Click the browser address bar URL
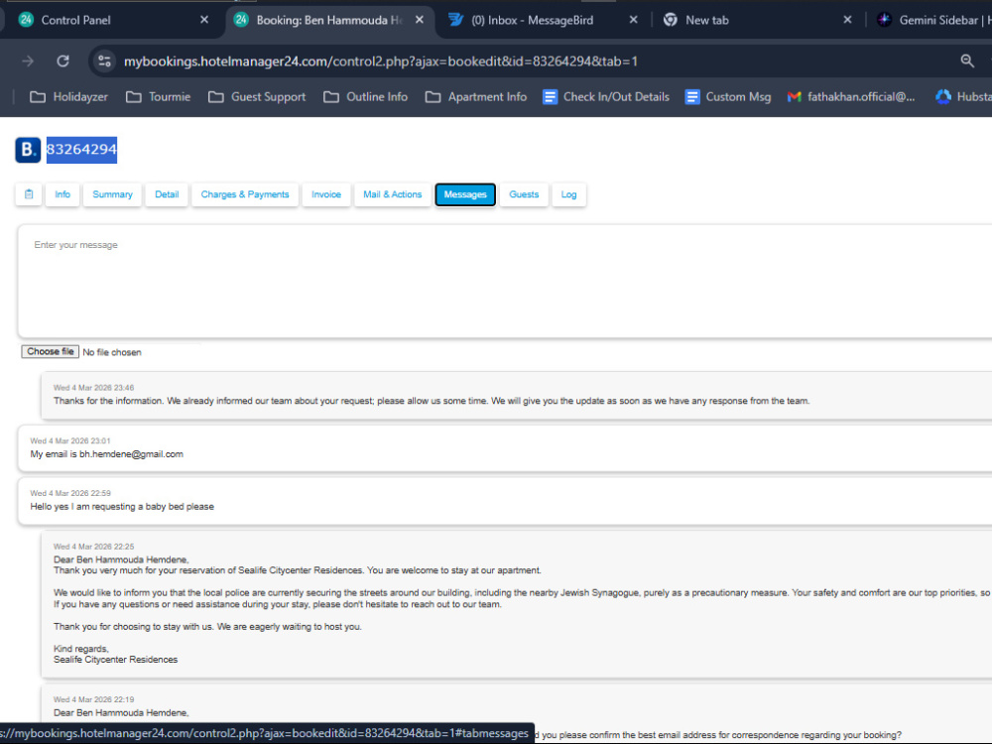 [381, 62]
